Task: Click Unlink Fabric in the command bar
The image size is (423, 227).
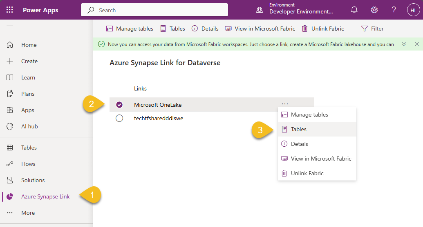Action: pyautogui.click(x=323, y=29)
